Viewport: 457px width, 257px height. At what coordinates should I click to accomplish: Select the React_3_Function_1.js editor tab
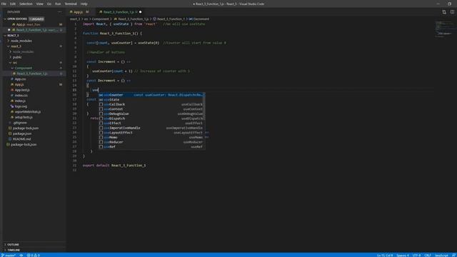(119, 12)
